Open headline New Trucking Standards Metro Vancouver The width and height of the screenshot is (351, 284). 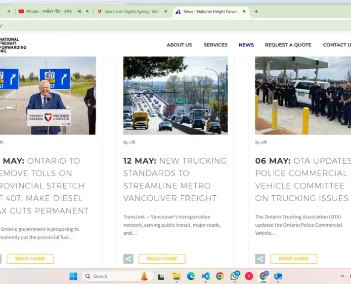175,179
